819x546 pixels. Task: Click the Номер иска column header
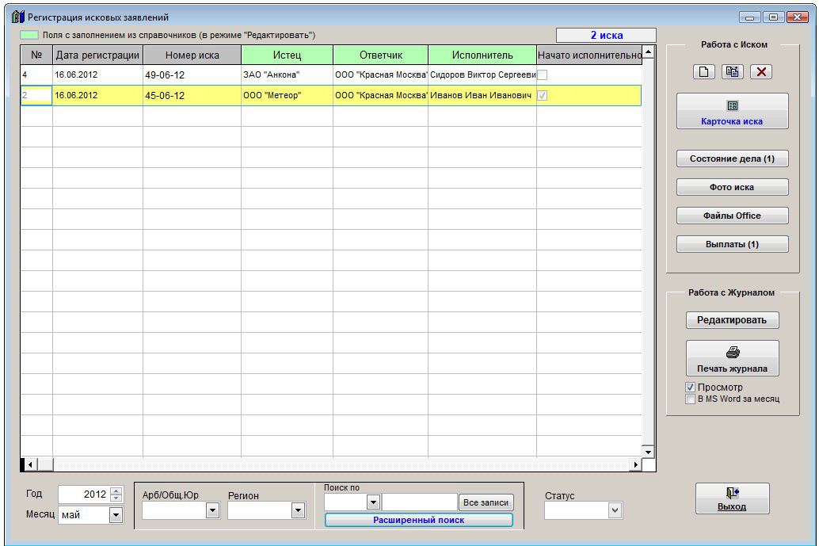click(192, 55)
